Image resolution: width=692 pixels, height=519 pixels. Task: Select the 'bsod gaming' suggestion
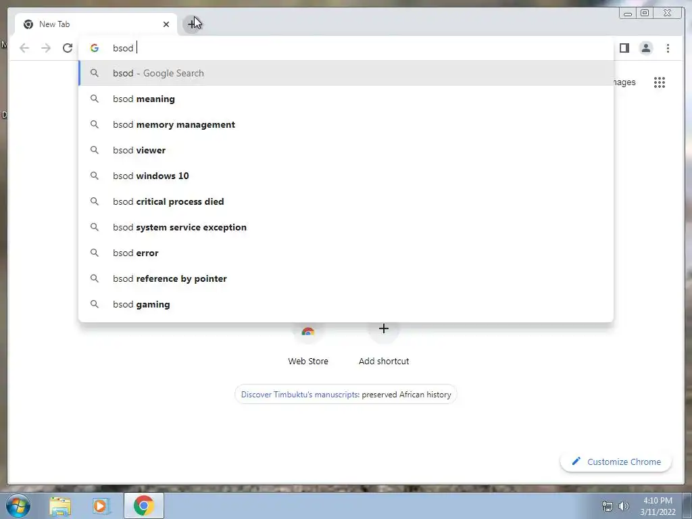[x=346, y=304]
